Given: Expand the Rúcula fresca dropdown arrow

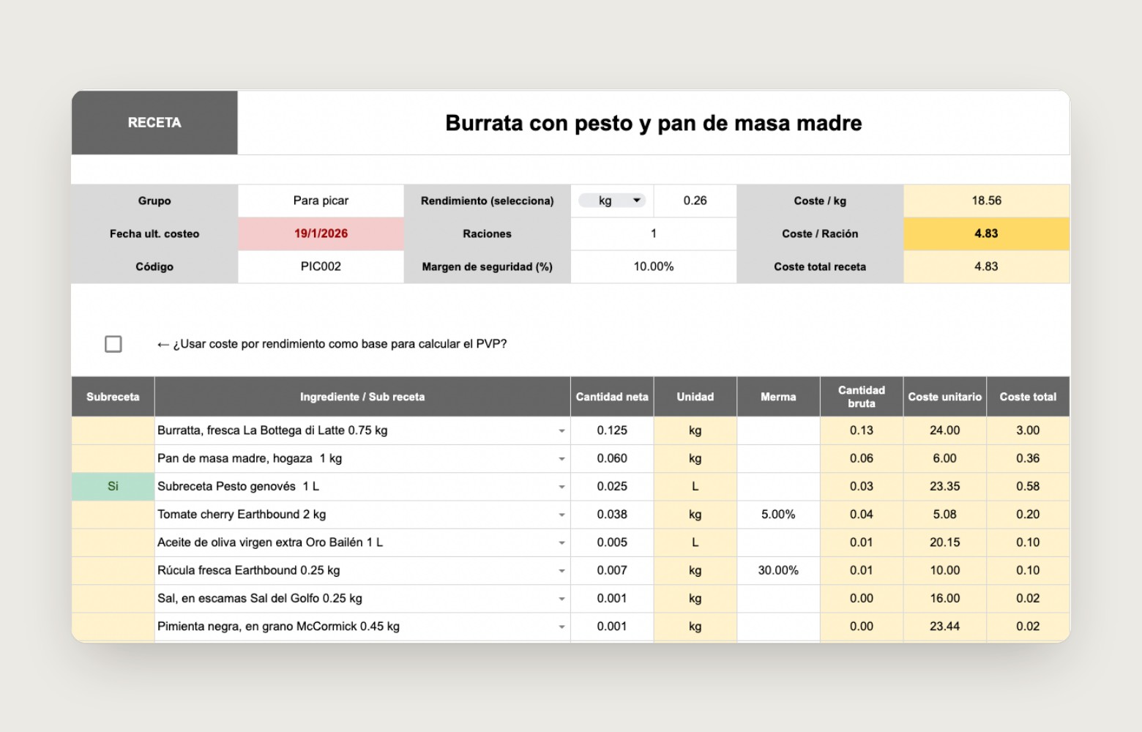Looking at the screenshot, I should [561, 571].
